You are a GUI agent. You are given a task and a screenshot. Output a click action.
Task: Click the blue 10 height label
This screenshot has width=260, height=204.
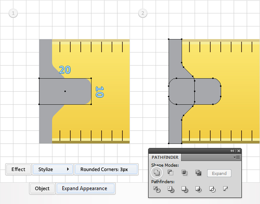(x=100, y=92)
